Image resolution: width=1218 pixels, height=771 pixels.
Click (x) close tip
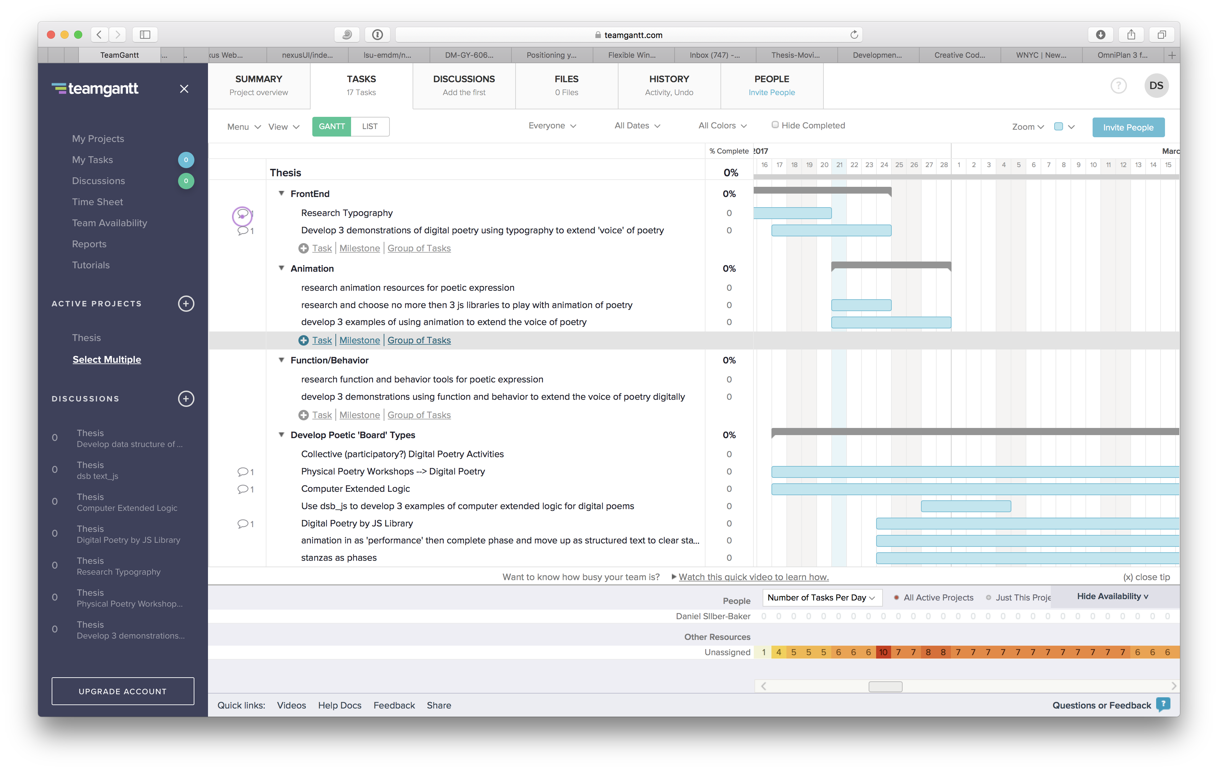pos(1146,577)
